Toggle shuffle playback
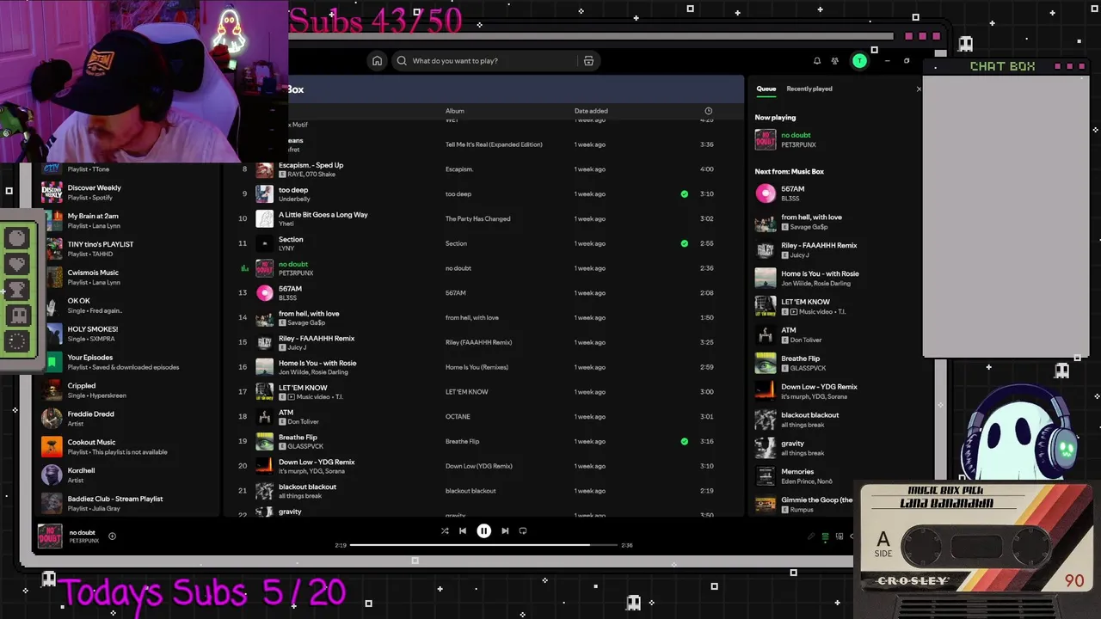Viewport: 1101px width, 619px height. [x=445, y=531]
